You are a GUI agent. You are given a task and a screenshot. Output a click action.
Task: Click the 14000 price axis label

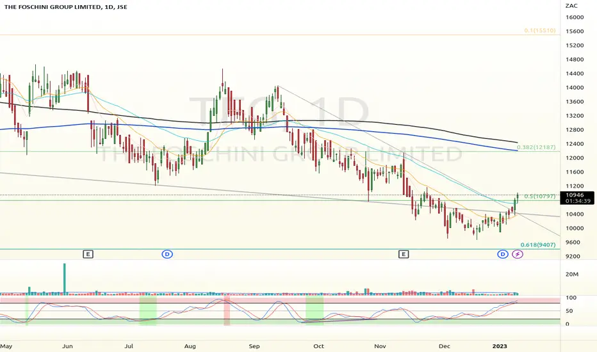pos(575,88)
